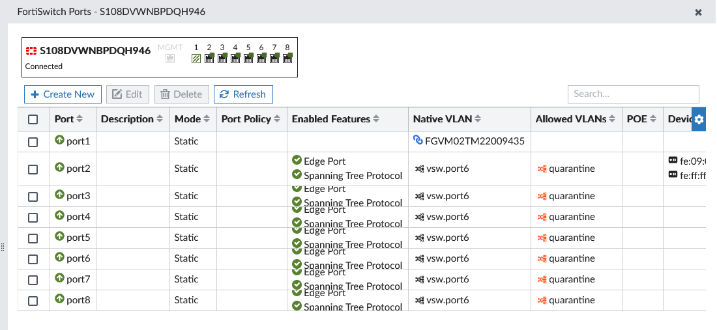Close the FortiSwitch Ports dialog
The width and height of the screenshot is (717, 330).
[699, 12]
